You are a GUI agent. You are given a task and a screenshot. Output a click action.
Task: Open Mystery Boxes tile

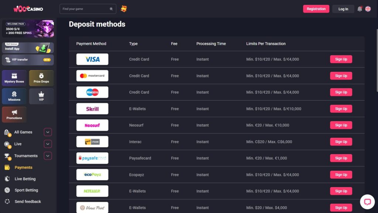[x=14, y=78]
